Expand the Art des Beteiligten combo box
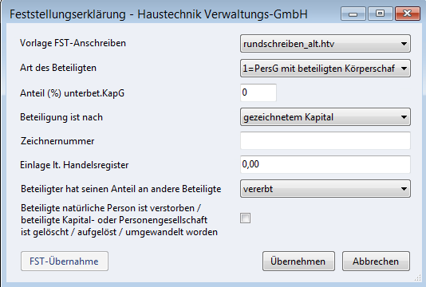 click(325, 69)
